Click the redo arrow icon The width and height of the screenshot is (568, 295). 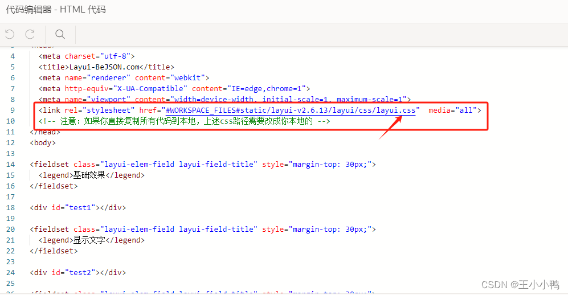pyautogui.click(x=30, y=34)
